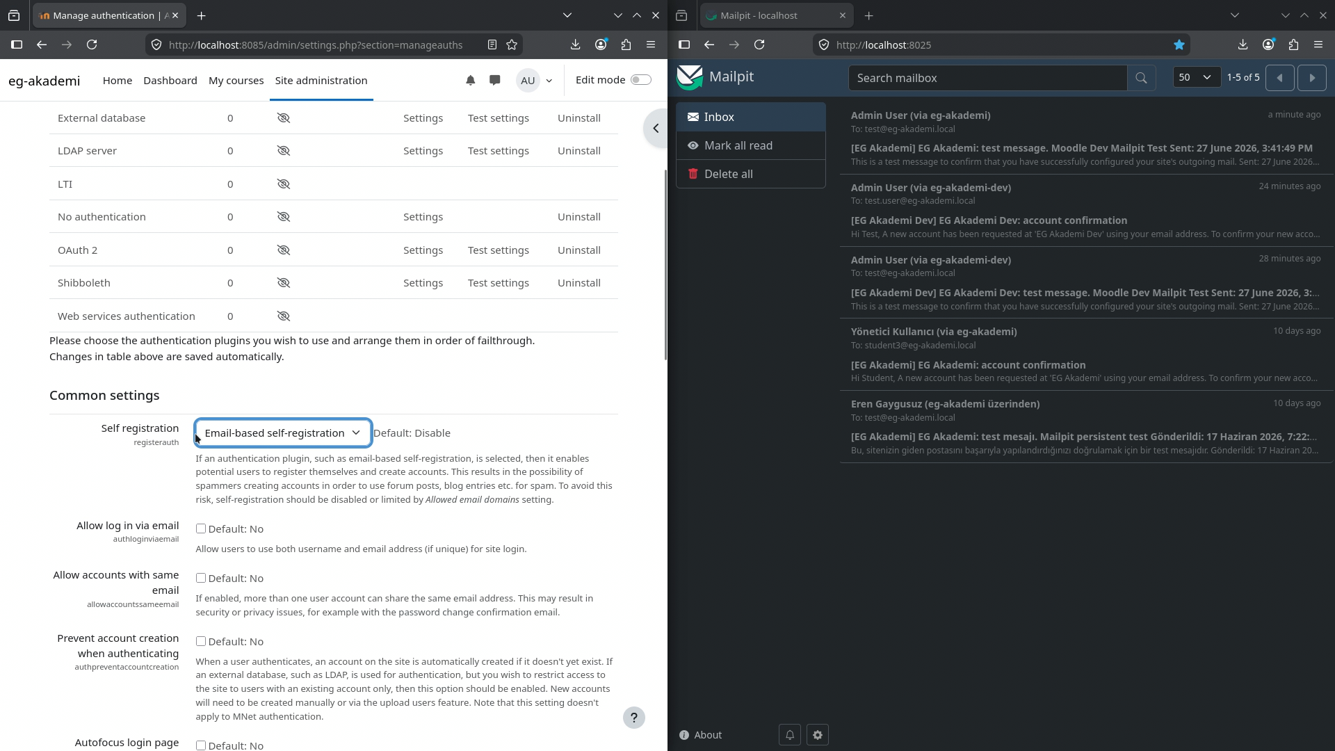Collapse the block drawer arrow in Moodle
Screen dimensions: 1335x751
656,128
